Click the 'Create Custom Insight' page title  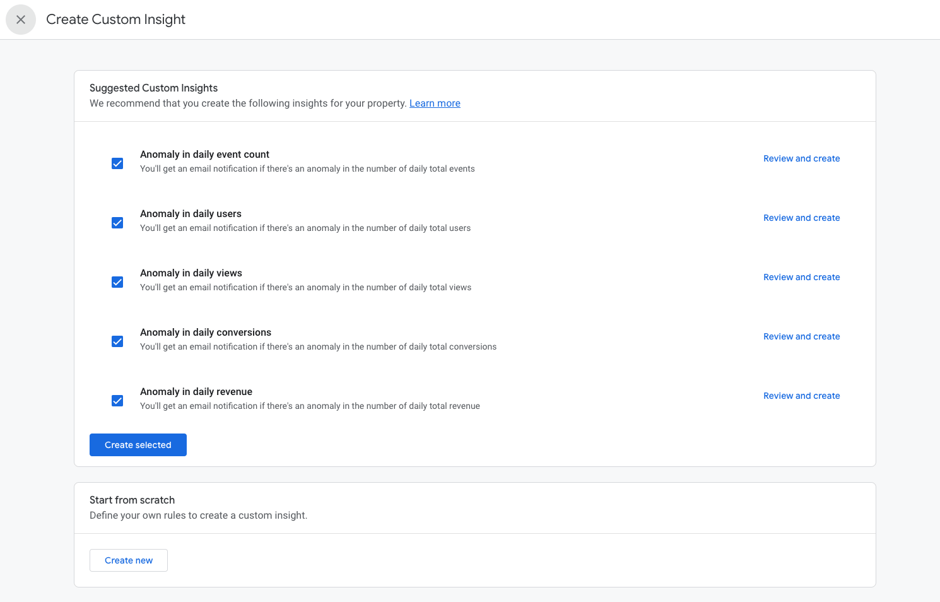pyautogui.click(x=115, y=20)
